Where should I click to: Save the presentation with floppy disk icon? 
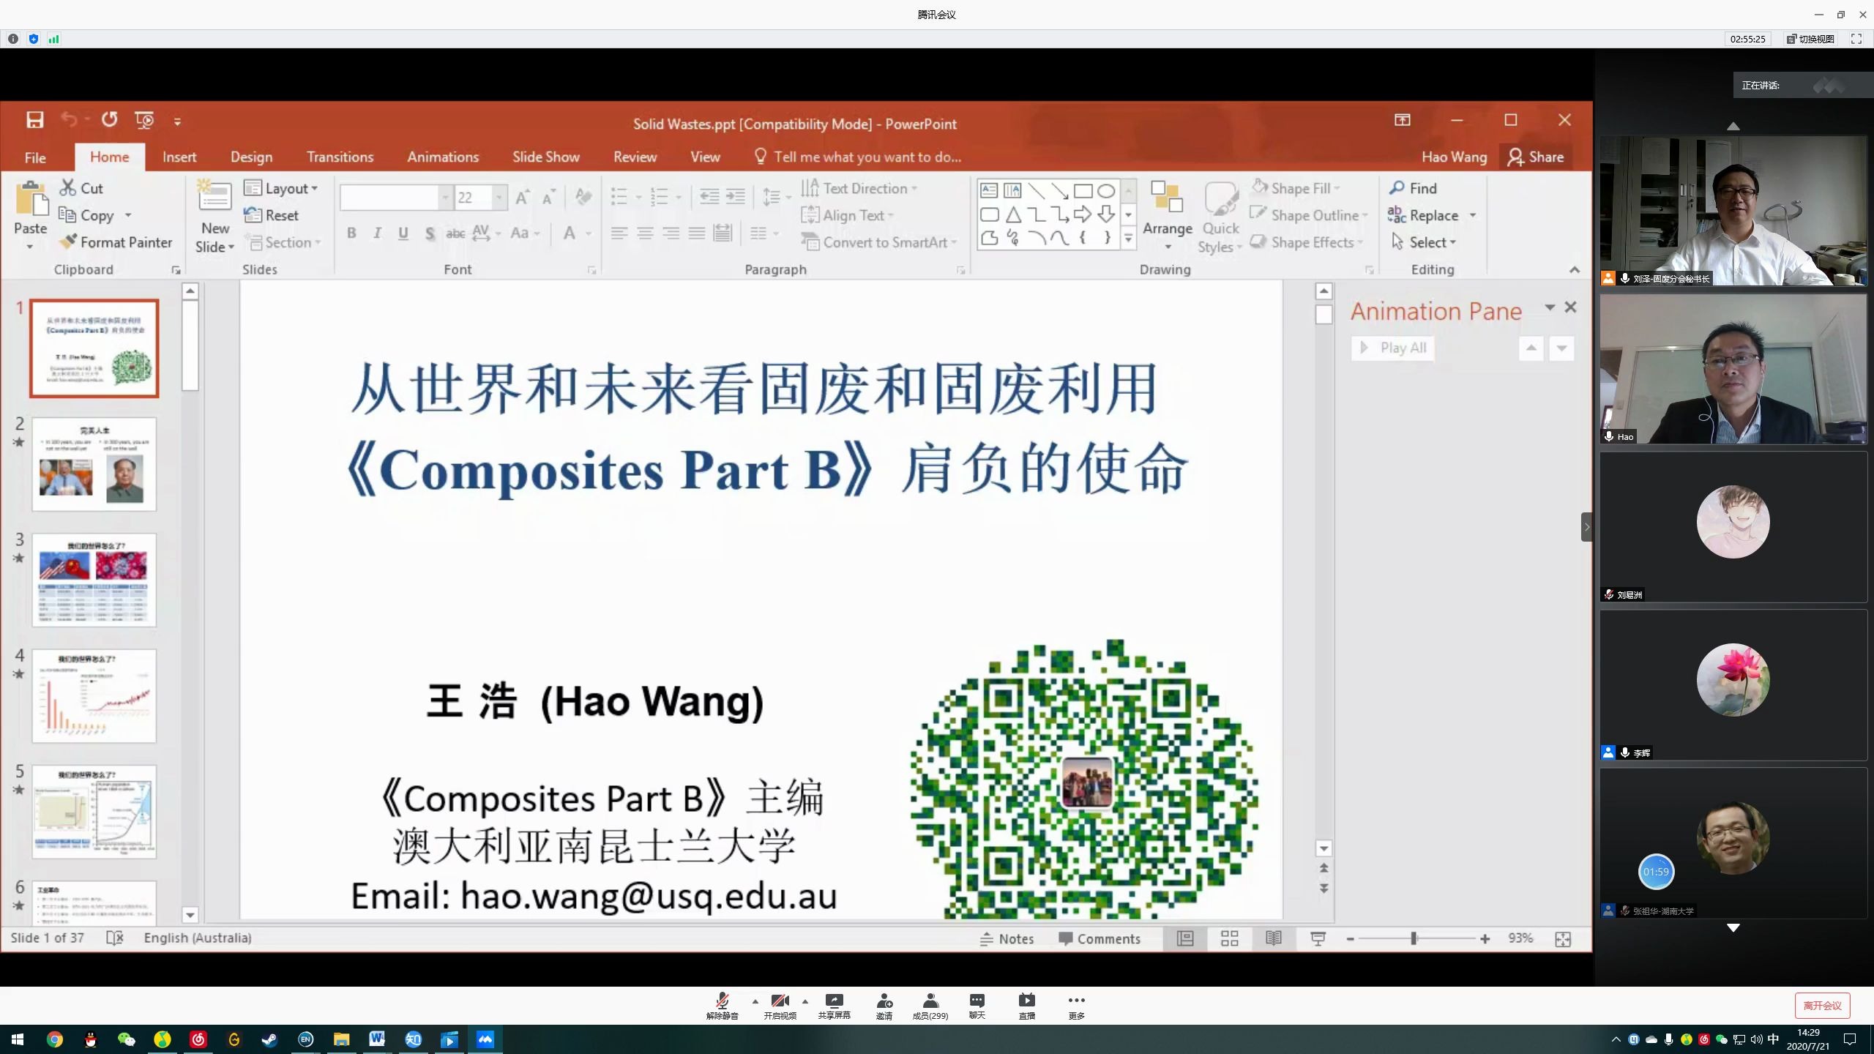pyautogui.click(x=34, y=120)
